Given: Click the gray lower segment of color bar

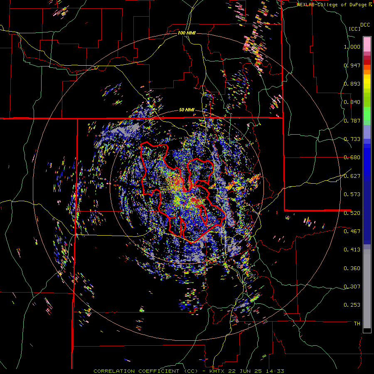Looking at the screenshot, I should pyautogui.click(x=367, y=289).
